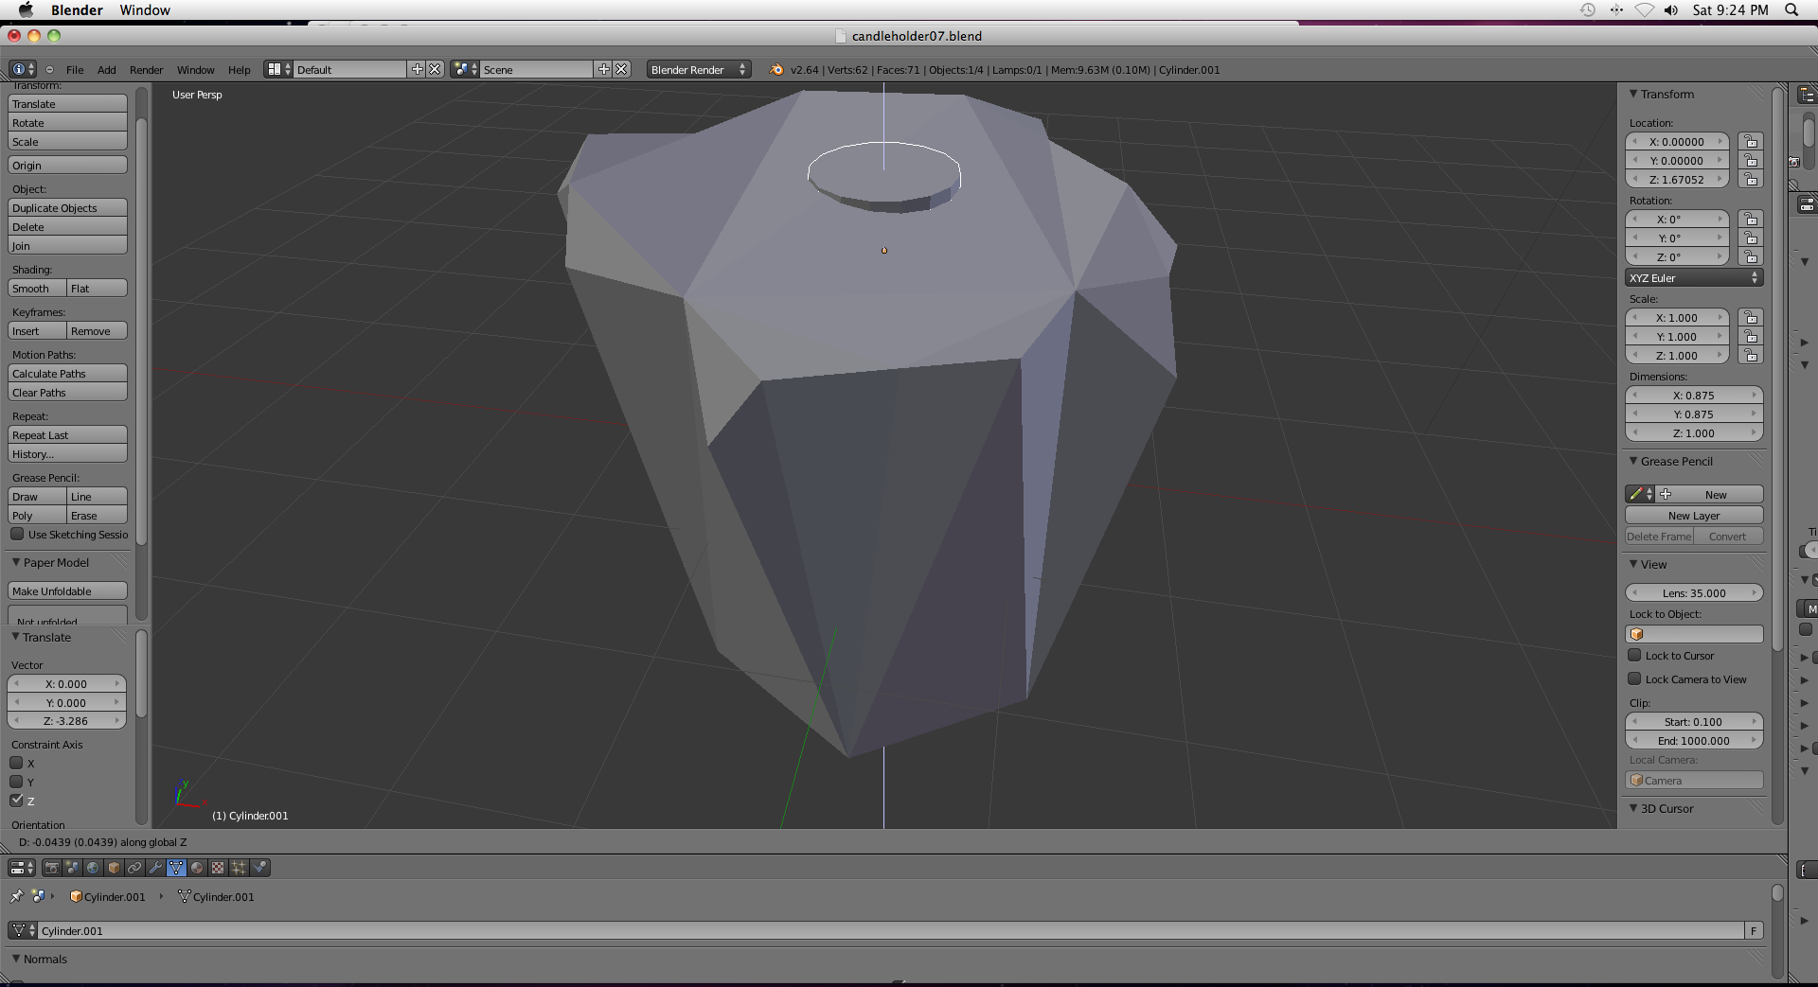Enable Lock Camera to View checkbox
The width and height of the screenshot is (1818, 987).
pos(1634,679)
